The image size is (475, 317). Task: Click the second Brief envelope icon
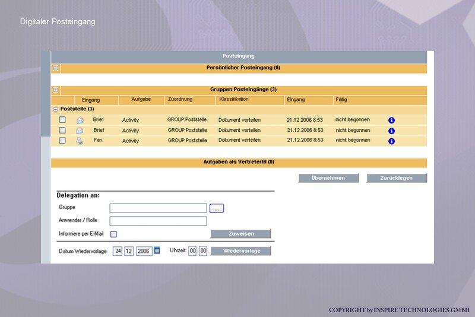(80, 131)
